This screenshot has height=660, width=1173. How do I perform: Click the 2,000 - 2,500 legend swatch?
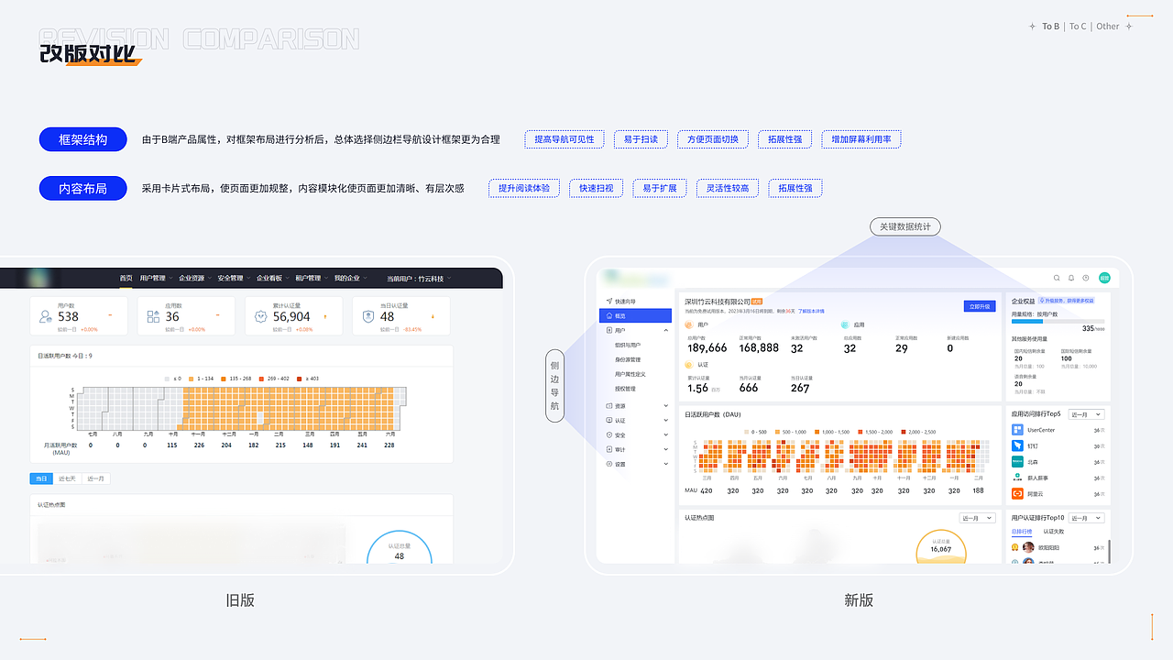pyautogui.click(x=903, y=432)
